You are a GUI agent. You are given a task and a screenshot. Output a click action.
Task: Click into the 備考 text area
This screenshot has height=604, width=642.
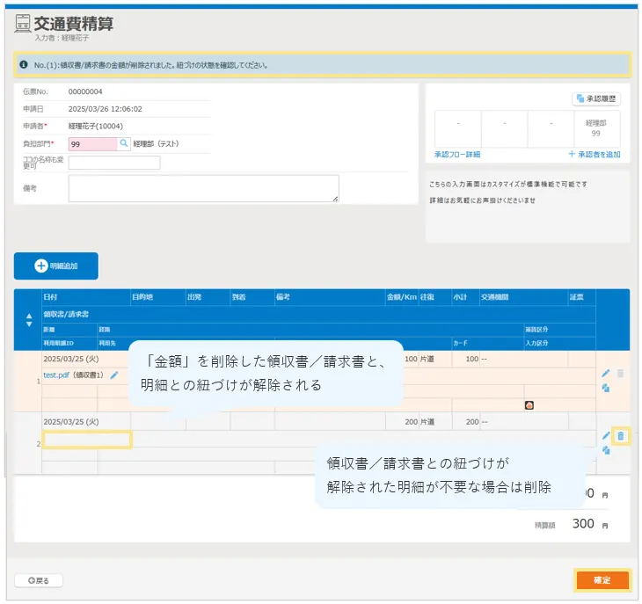coord(203,188)
